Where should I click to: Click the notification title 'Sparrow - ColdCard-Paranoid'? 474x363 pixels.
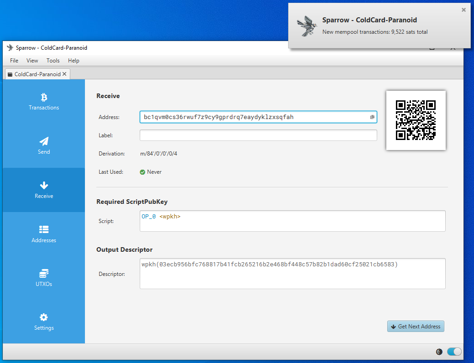tap(369, 20)
